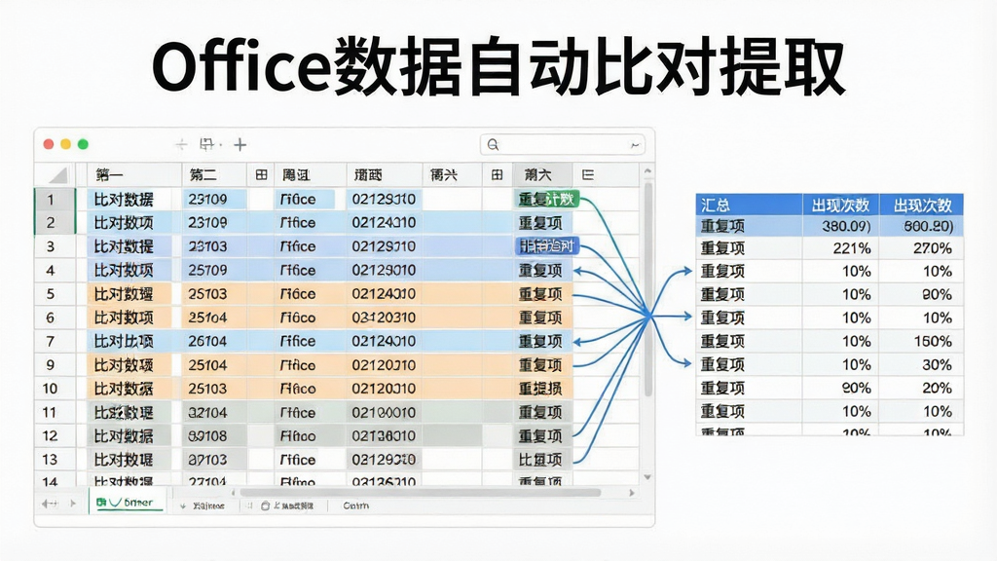Click the next sheet arrow icon

pyautogui.click(x=73, y=504)
